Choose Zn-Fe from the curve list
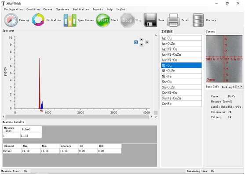This screenshot has width=245, height=175. (181, 104)
